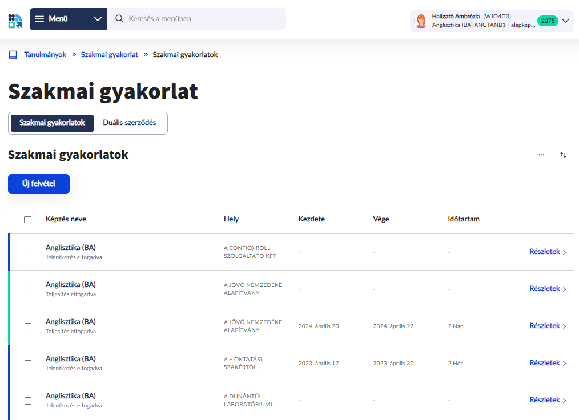Screen dimensions: 579x420
Task: Select the Szakmai gyakorlatok tab
Action: [x=52, y=123]
